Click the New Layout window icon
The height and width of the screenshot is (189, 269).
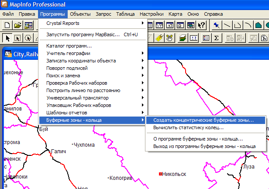(x=180, y=25)
